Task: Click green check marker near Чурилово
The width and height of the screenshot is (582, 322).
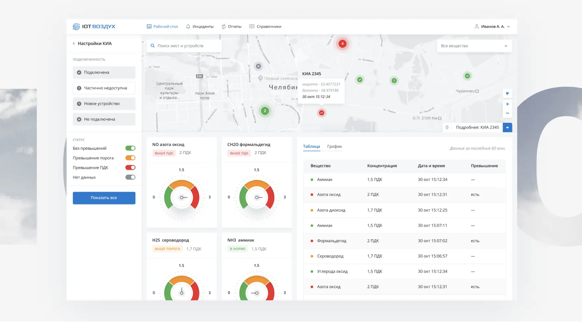Action: 467,76
